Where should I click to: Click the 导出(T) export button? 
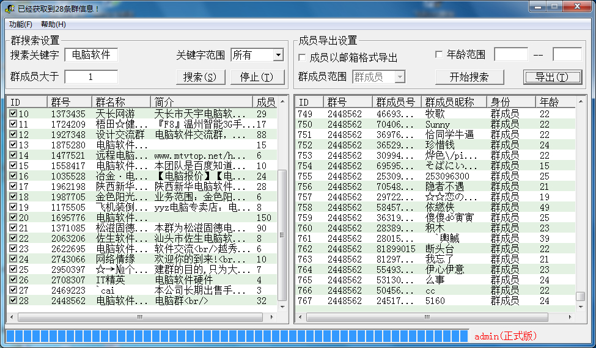coord(552,77)
